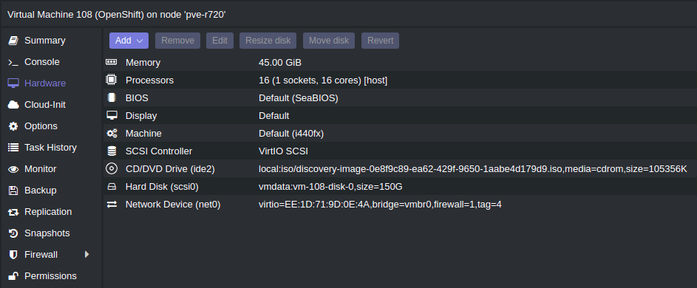Select the Hard Disk (scsi0) row
Image resolution: width=697 pixels, height=288 pixels.
tap(400, 187)
